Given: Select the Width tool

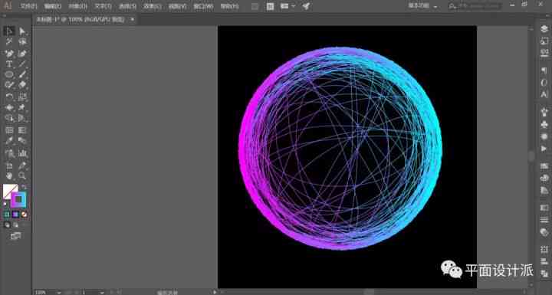Looking at the screenshot, I should pos(9,107).
